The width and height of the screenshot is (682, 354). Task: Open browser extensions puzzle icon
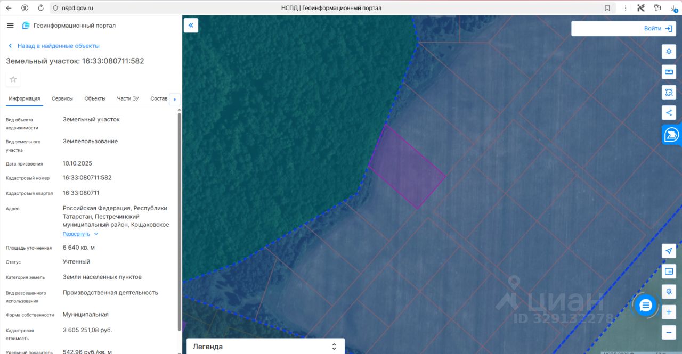pos(657,8)
